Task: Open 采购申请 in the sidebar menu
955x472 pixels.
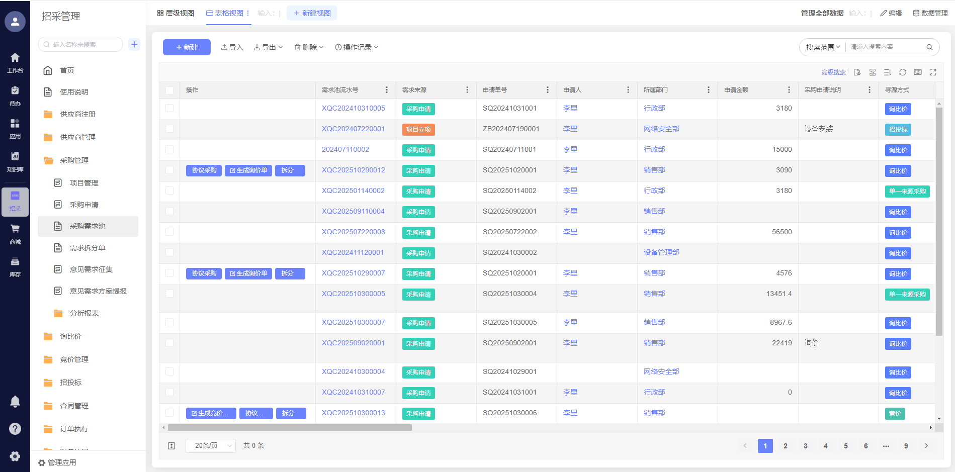Action: pos(84,205)
